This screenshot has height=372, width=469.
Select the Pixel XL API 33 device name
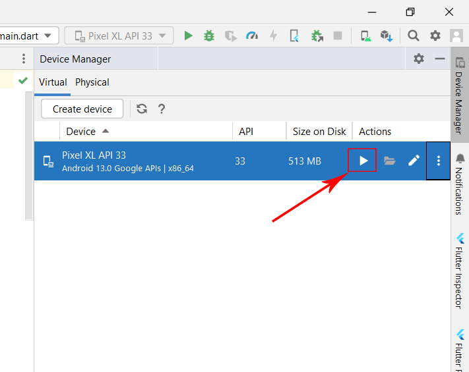coord(94,155)
